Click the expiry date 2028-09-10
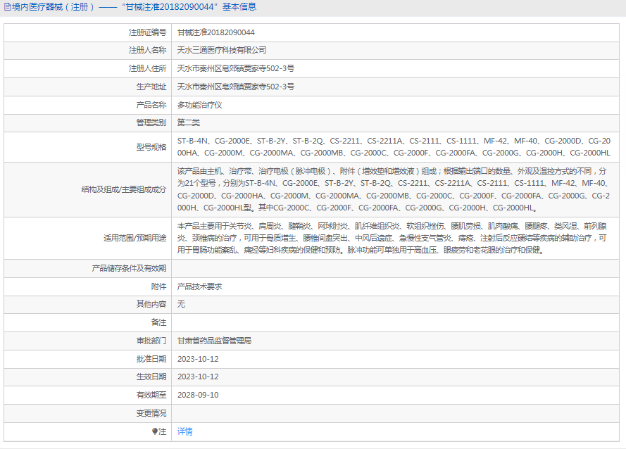626x449 pixels. point(198,395)
